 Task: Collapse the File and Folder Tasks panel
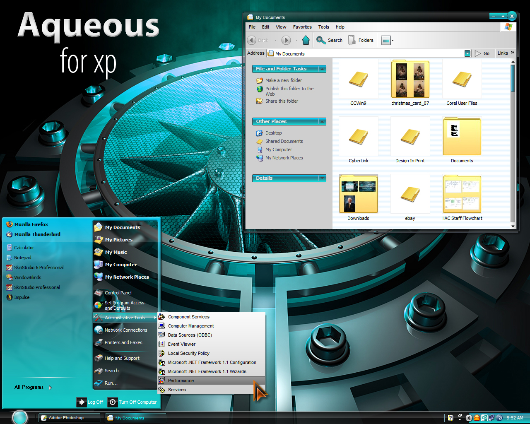tap(322, 69)
